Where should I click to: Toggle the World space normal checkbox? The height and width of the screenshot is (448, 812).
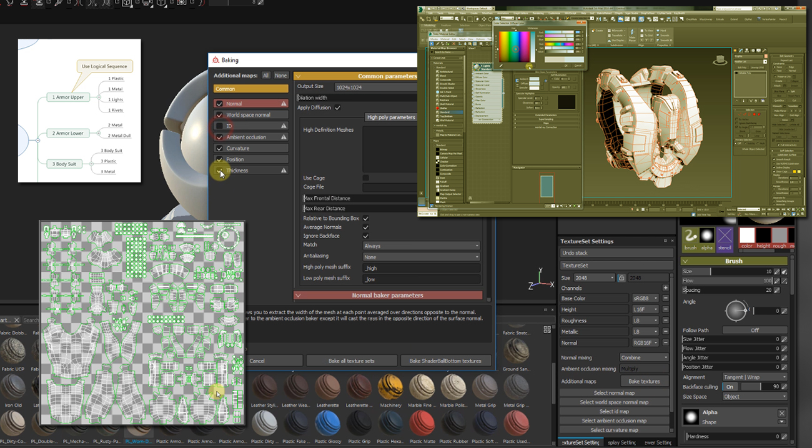[x=219, y=115]
